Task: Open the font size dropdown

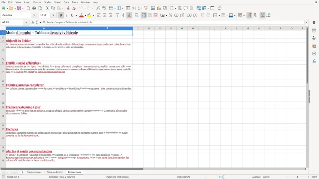Action: point(53,15)
